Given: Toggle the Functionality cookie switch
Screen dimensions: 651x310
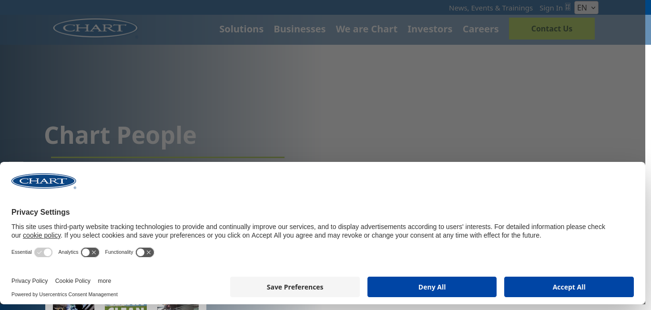Looking at the screenshot, I should (x=145, y=252).
